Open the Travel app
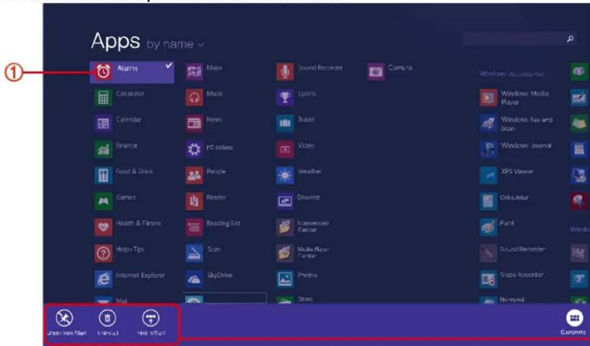The height and width of the screenshot is (346, 590). 296,123
